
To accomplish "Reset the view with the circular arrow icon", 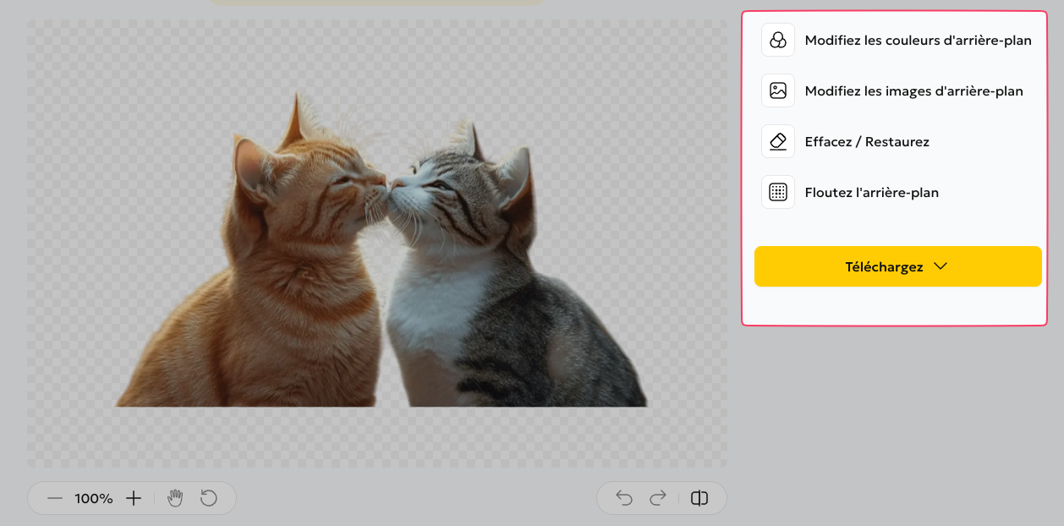I will tap(209, 498).
